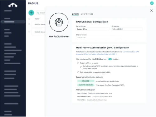The image size is (156, 117).
Task: Click the Server Name input field
Action: (x=93, y=29)
